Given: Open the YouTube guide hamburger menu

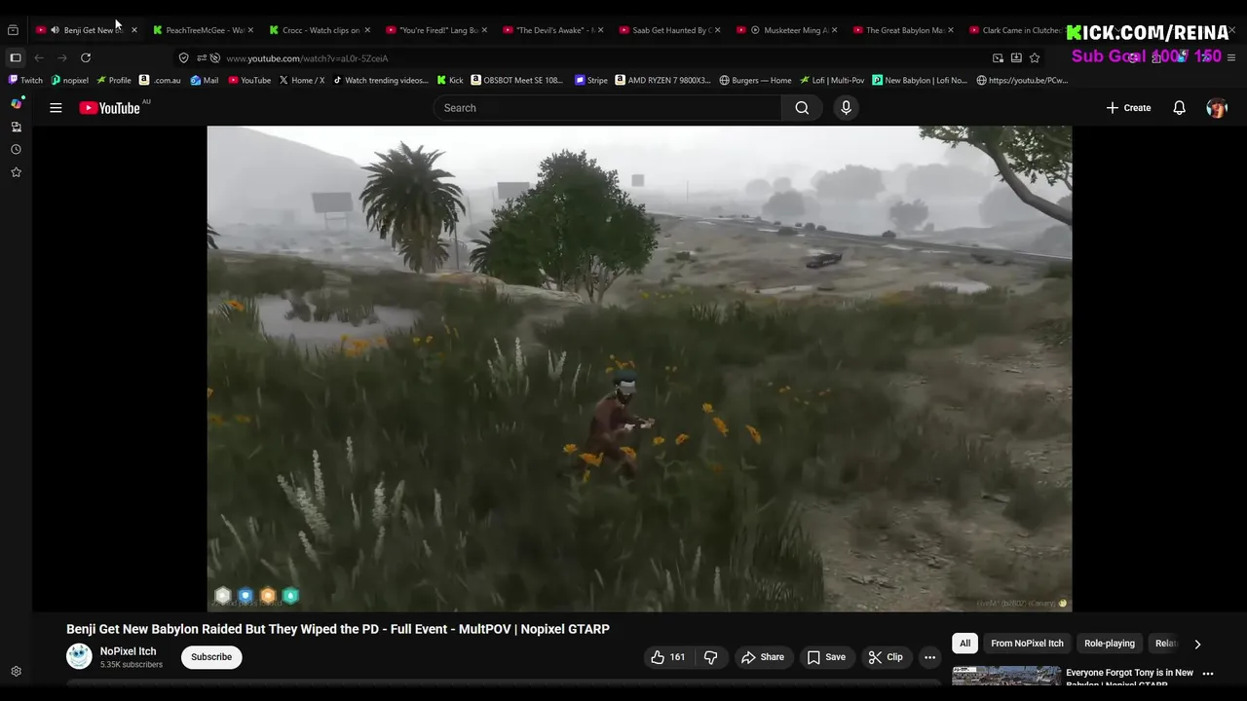Looking at the screenshot, I should 56,108.
